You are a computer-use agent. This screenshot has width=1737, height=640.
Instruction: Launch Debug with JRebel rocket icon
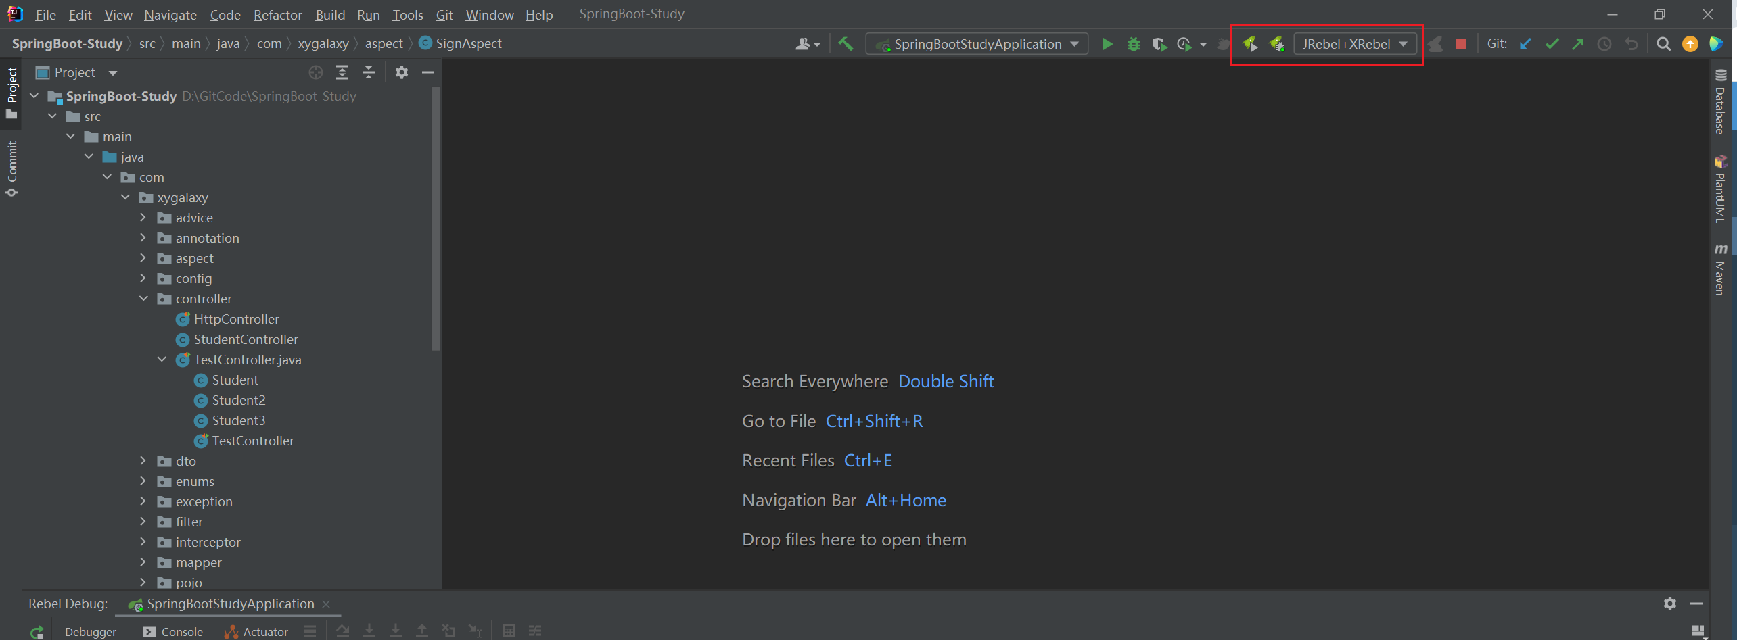1276,44
